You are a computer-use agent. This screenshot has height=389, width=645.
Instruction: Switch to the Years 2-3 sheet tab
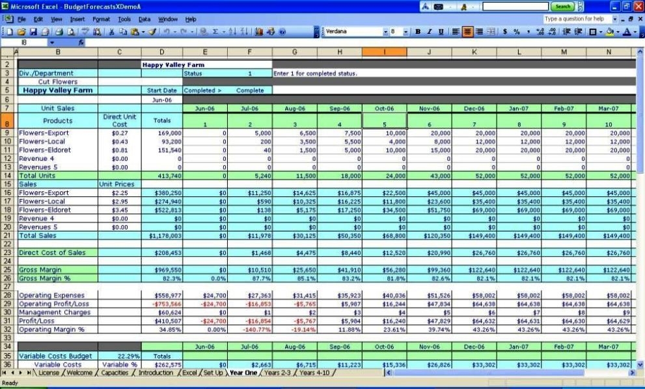(x=279, y=373)
